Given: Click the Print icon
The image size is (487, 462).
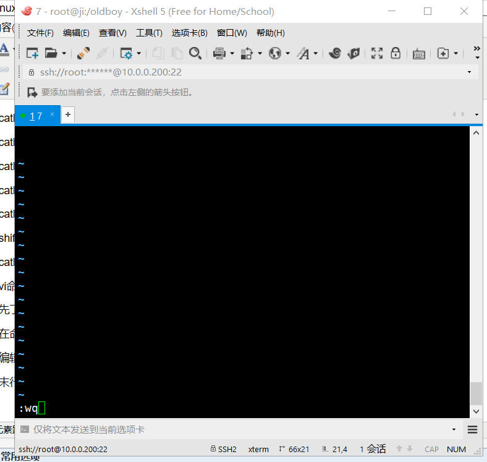Looking at the screenshot, I should coord(219,53).
